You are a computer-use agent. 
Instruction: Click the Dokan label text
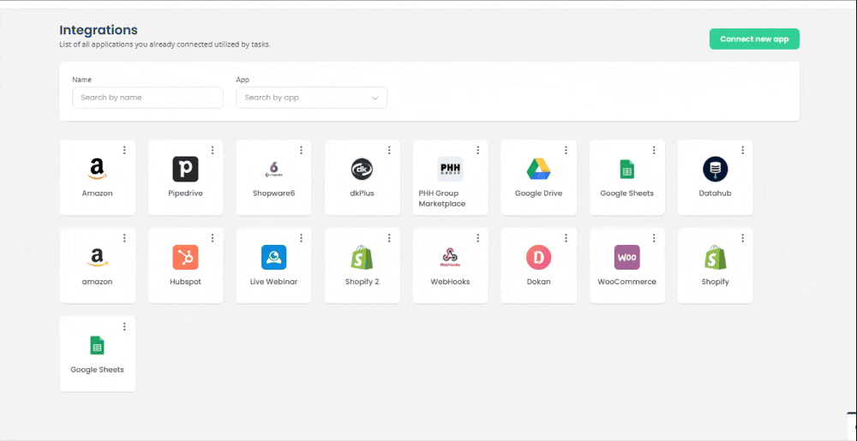click(x=538, y=282)
